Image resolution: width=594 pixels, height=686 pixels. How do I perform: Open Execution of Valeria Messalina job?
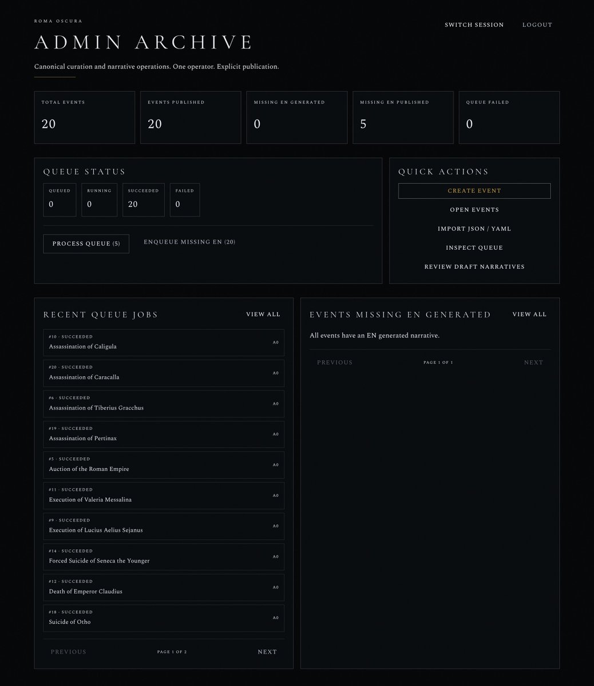164,496
